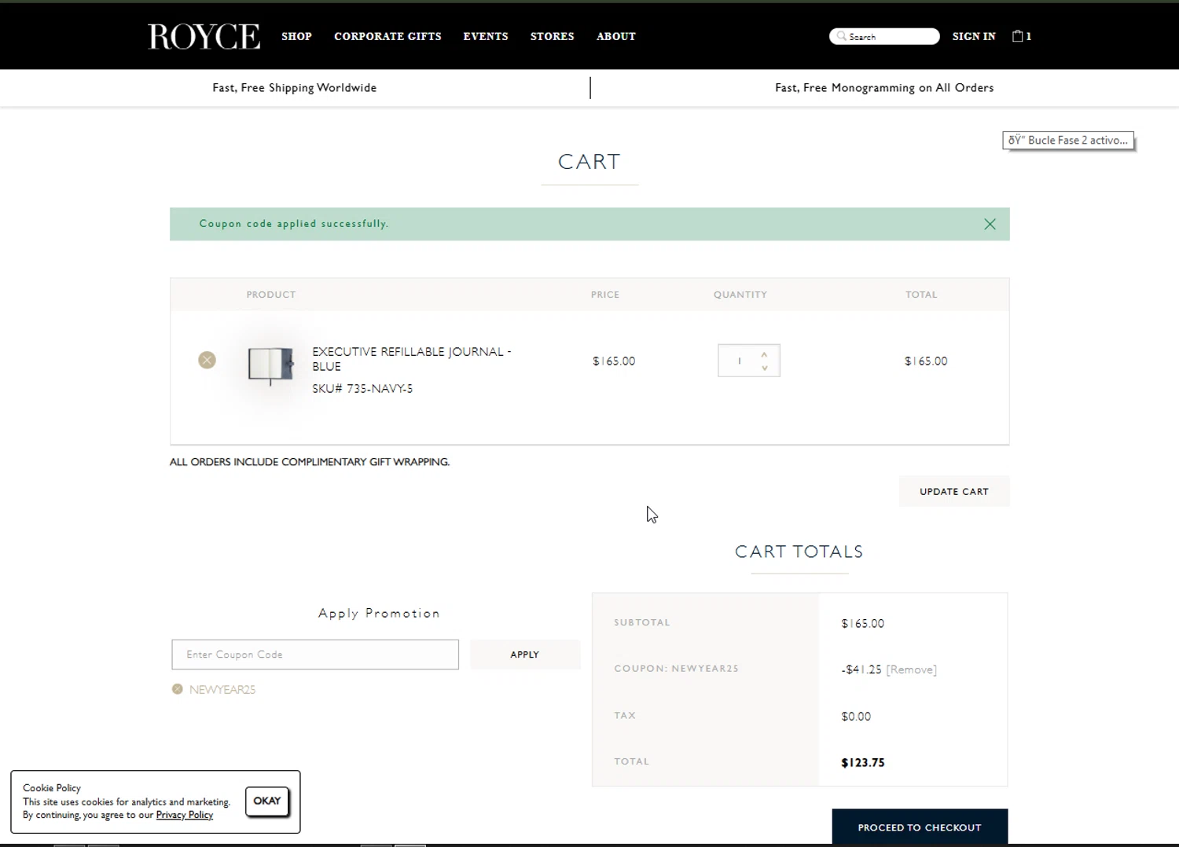Click the complimentary gift wrapping notice
Image resolution: width=1179 pixels, height=847 pixels.
point(310,462)
